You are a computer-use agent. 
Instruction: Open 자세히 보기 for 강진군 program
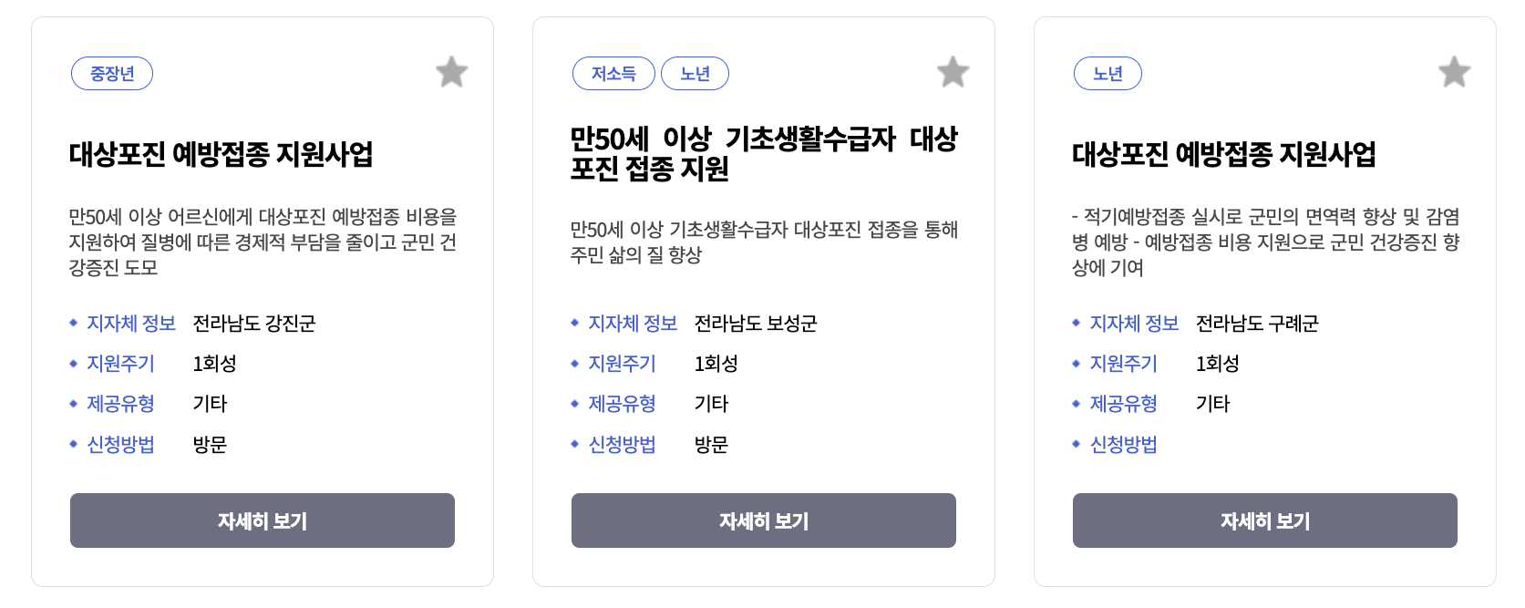pos(262,520)
